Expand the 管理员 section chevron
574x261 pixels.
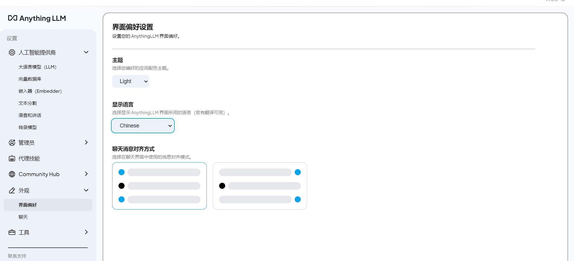click(x=86, y=142)
